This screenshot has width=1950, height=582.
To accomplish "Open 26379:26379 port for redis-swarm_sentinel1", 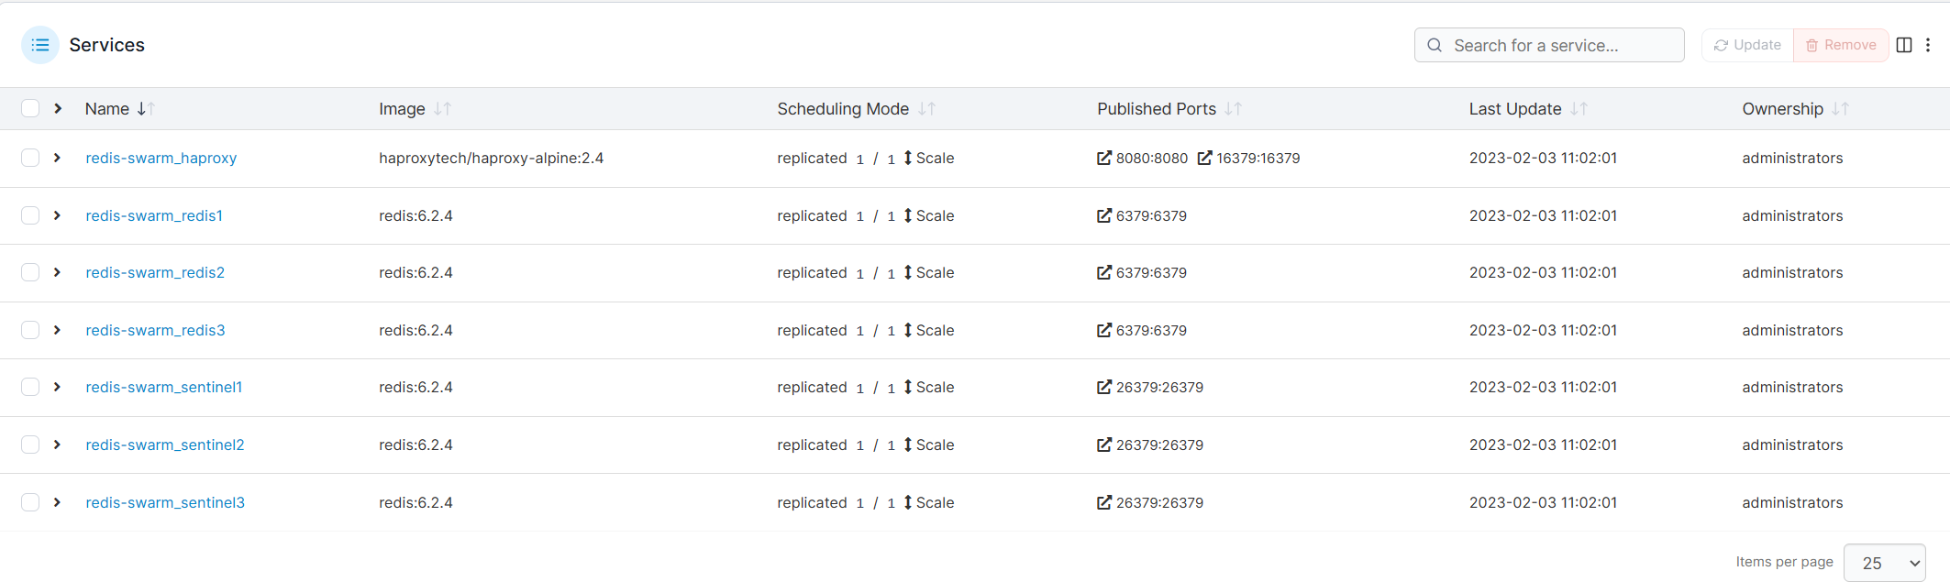I will point(1150,388).
